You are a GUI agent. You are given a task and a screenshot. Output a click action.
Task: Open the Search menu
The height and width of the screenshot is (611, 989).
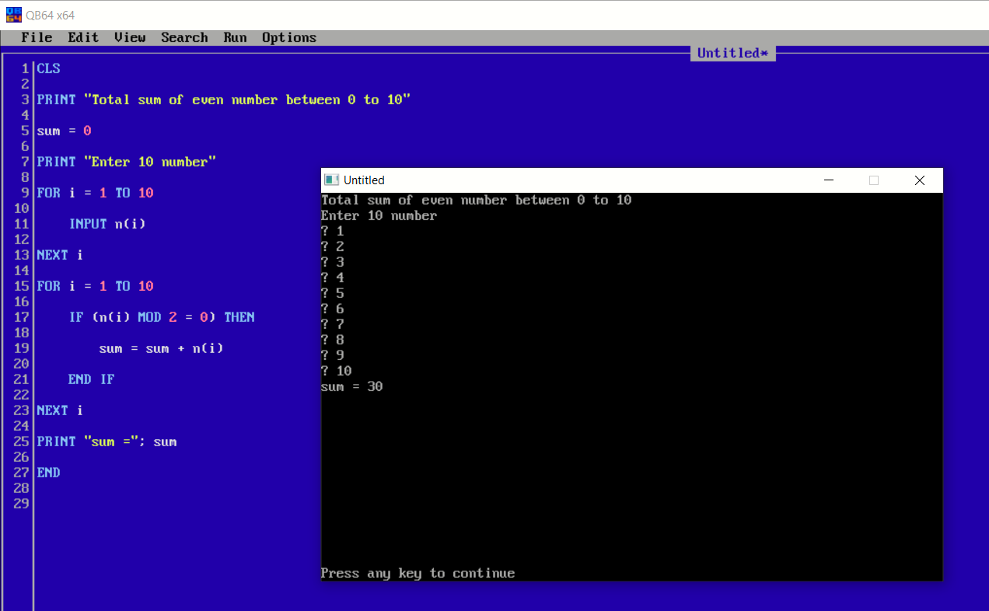[184, 37]
